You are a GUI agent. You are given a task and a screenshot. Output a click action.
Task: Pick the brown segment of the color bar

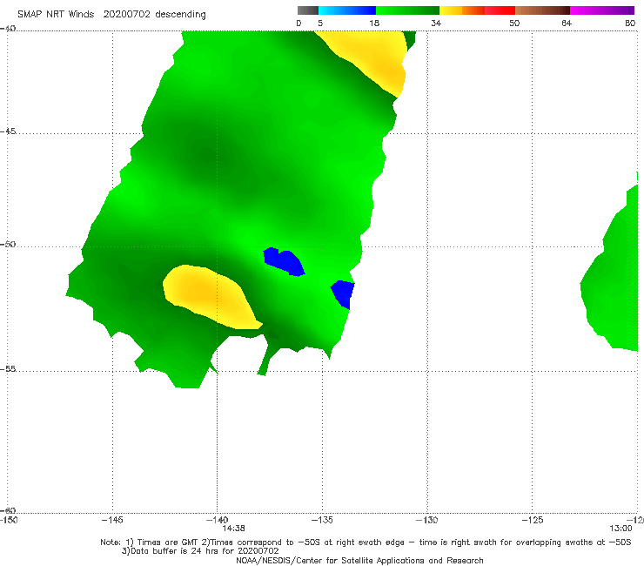542,10
